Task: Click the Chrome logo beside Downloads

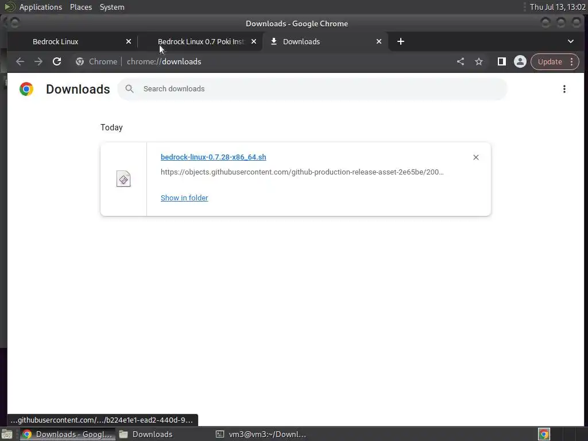Action: coord(26,89)
